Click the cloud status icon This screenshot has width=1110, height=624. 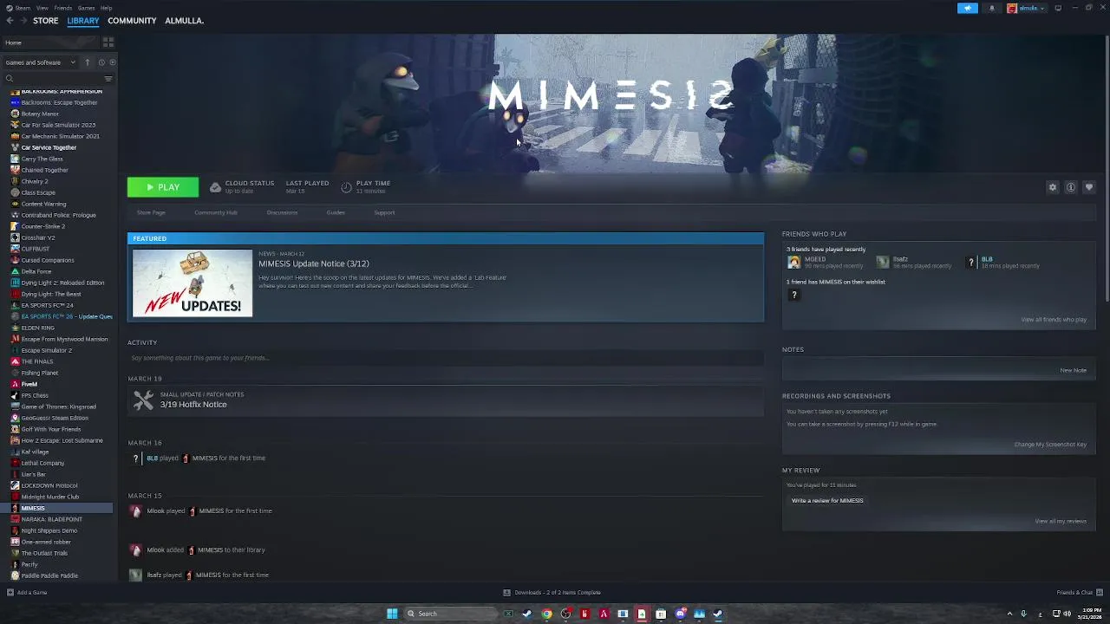(215, 187)
